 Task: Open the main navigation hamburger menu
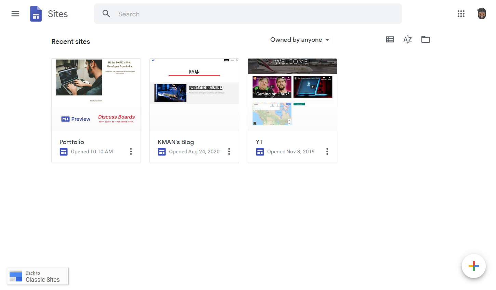[15, 14]
